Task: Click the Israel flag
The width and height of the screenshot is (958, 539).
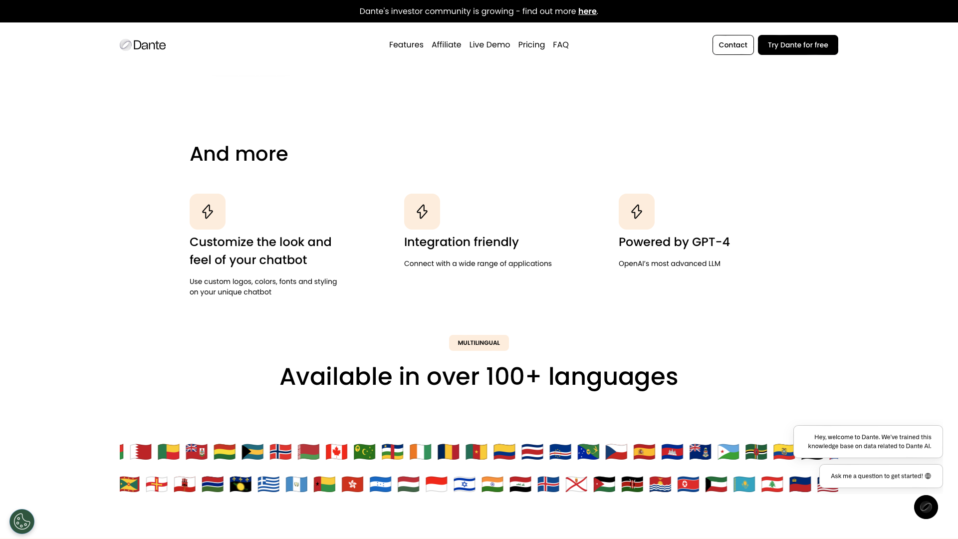Action: [464, 484]
